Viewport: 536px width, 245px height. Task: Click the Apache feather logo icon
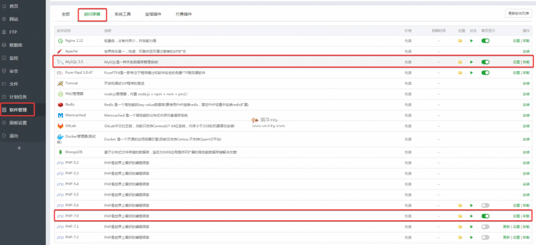point(60,51)
